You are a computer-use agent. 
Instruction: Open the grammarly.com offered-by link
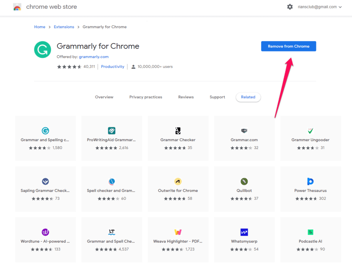93,57
